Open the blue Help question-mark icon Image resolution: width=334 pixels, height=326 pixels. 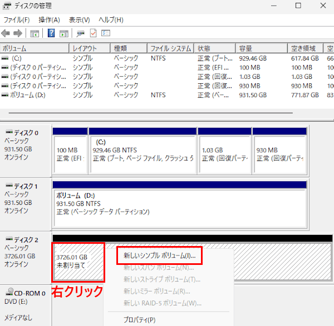coord(51,33)
